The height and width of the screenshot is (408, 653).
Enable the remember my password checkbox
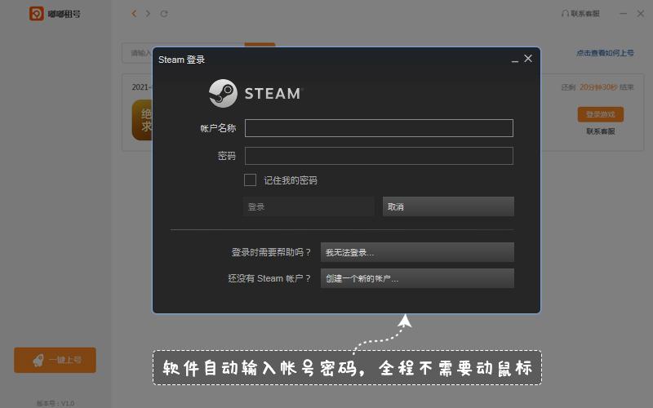(x=250, y=180)
